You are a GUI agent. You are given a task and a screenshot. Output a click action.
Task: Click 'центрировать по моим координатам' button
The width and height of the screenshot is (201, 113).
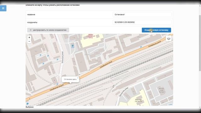48,30
